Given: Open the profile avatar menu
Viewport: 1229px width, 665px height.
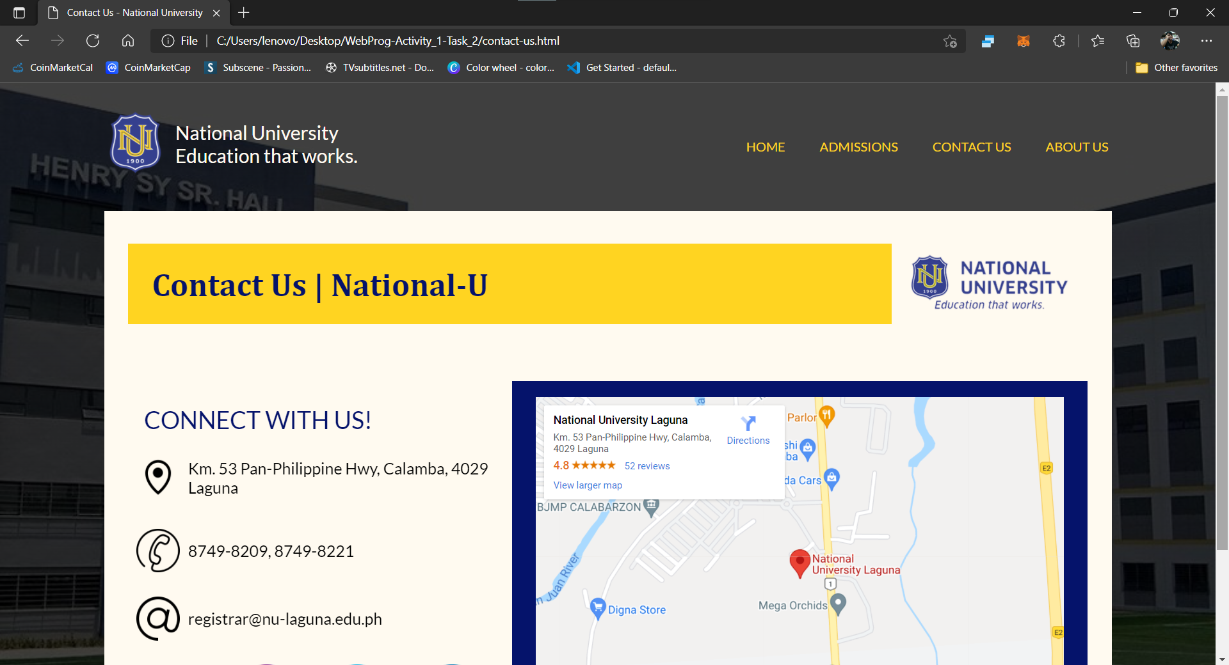Looking at the screenshot, I should [x=1170, y=40].
